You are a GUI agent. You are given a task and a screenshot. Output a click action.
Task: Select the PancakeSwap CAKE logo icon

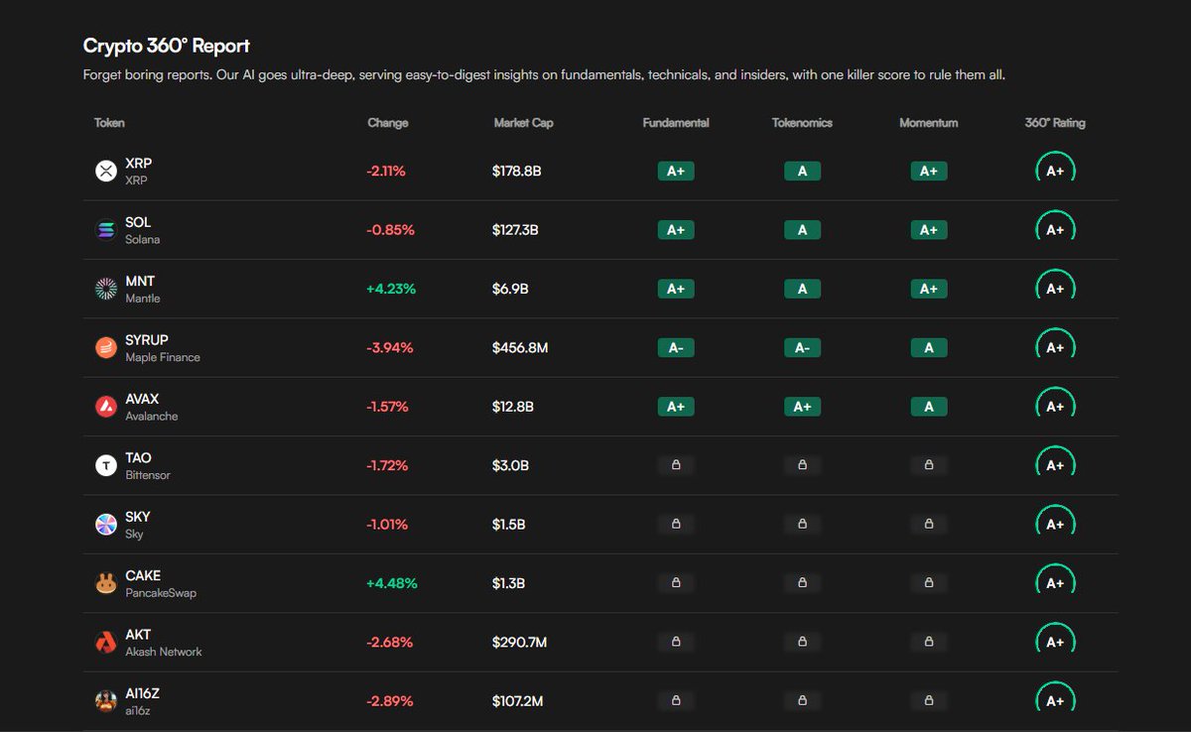point(106,583)
